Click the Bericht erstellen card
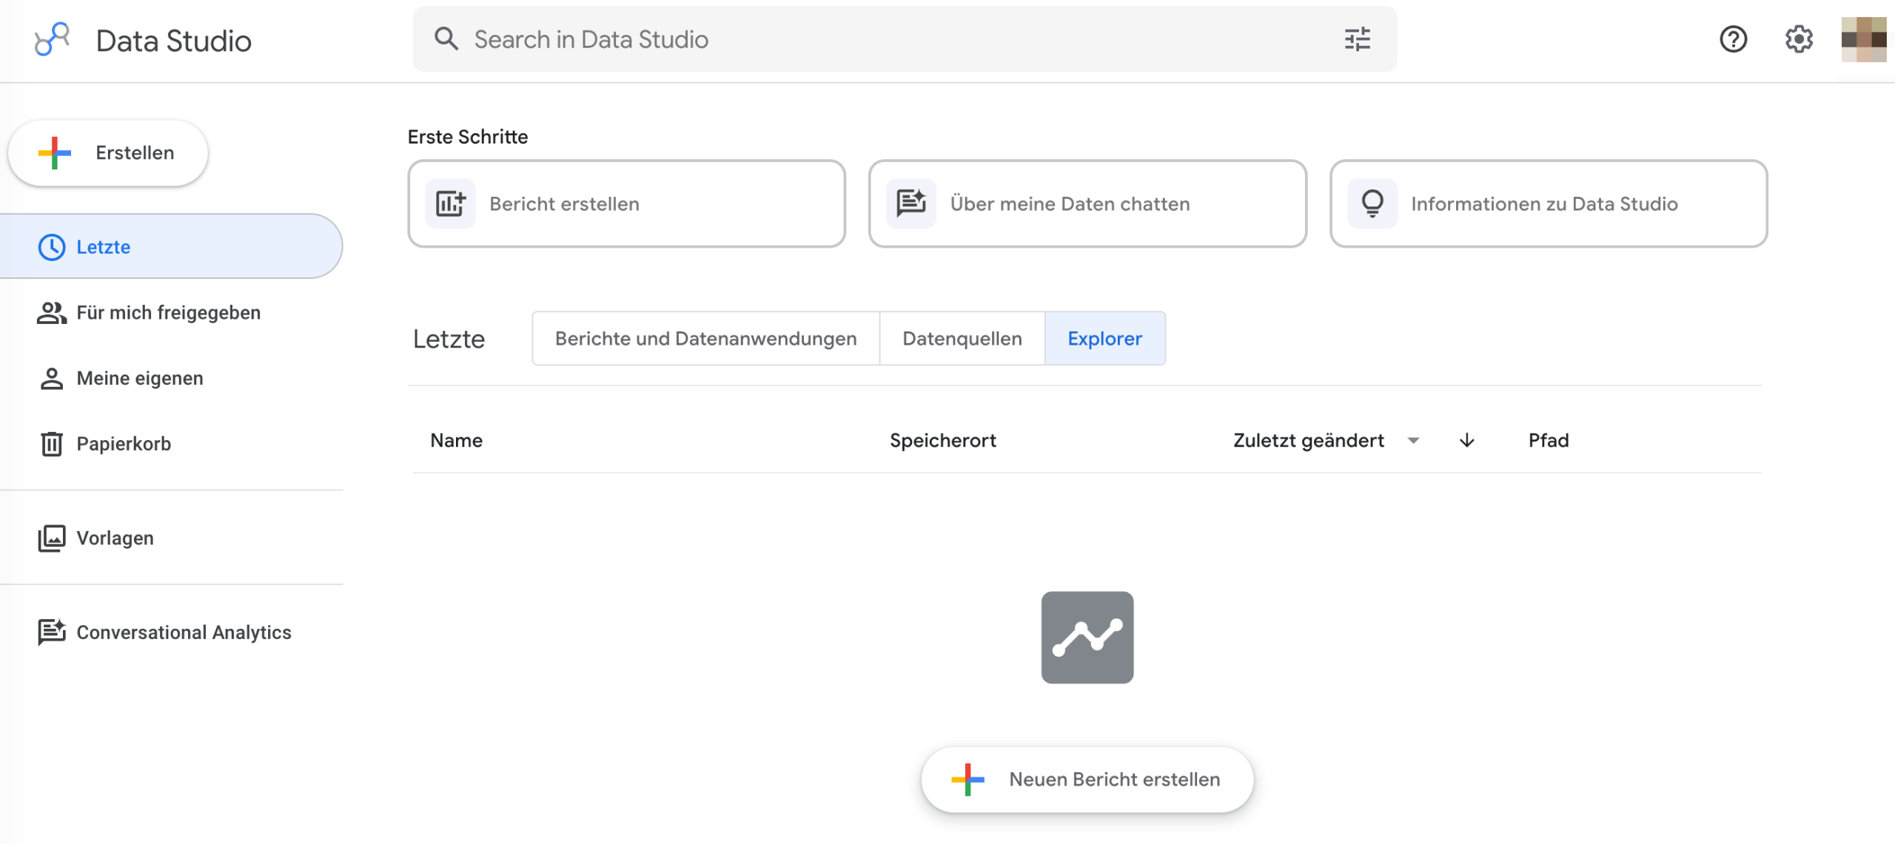 (626, 203)
